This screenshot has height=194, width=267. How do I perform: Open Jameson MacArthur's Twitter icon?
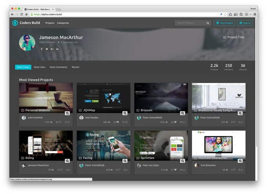tap(47, 49)
